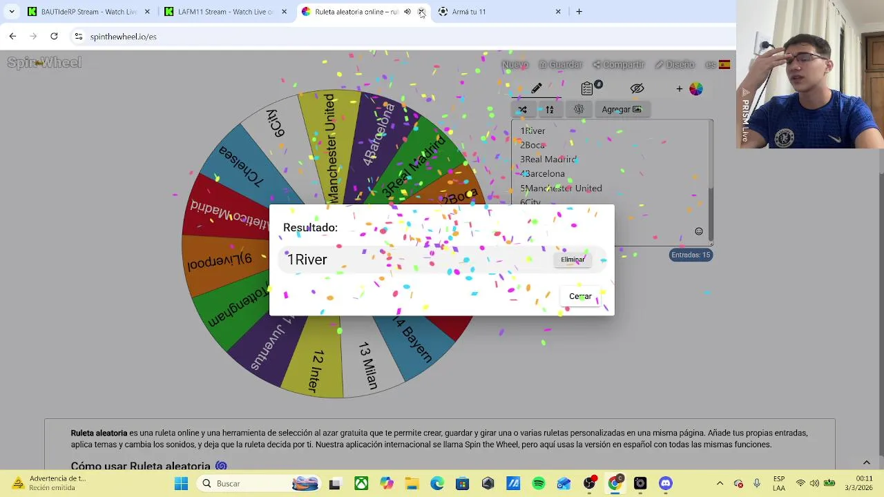Open Google Chrome from the taskbar

[615, 483]
